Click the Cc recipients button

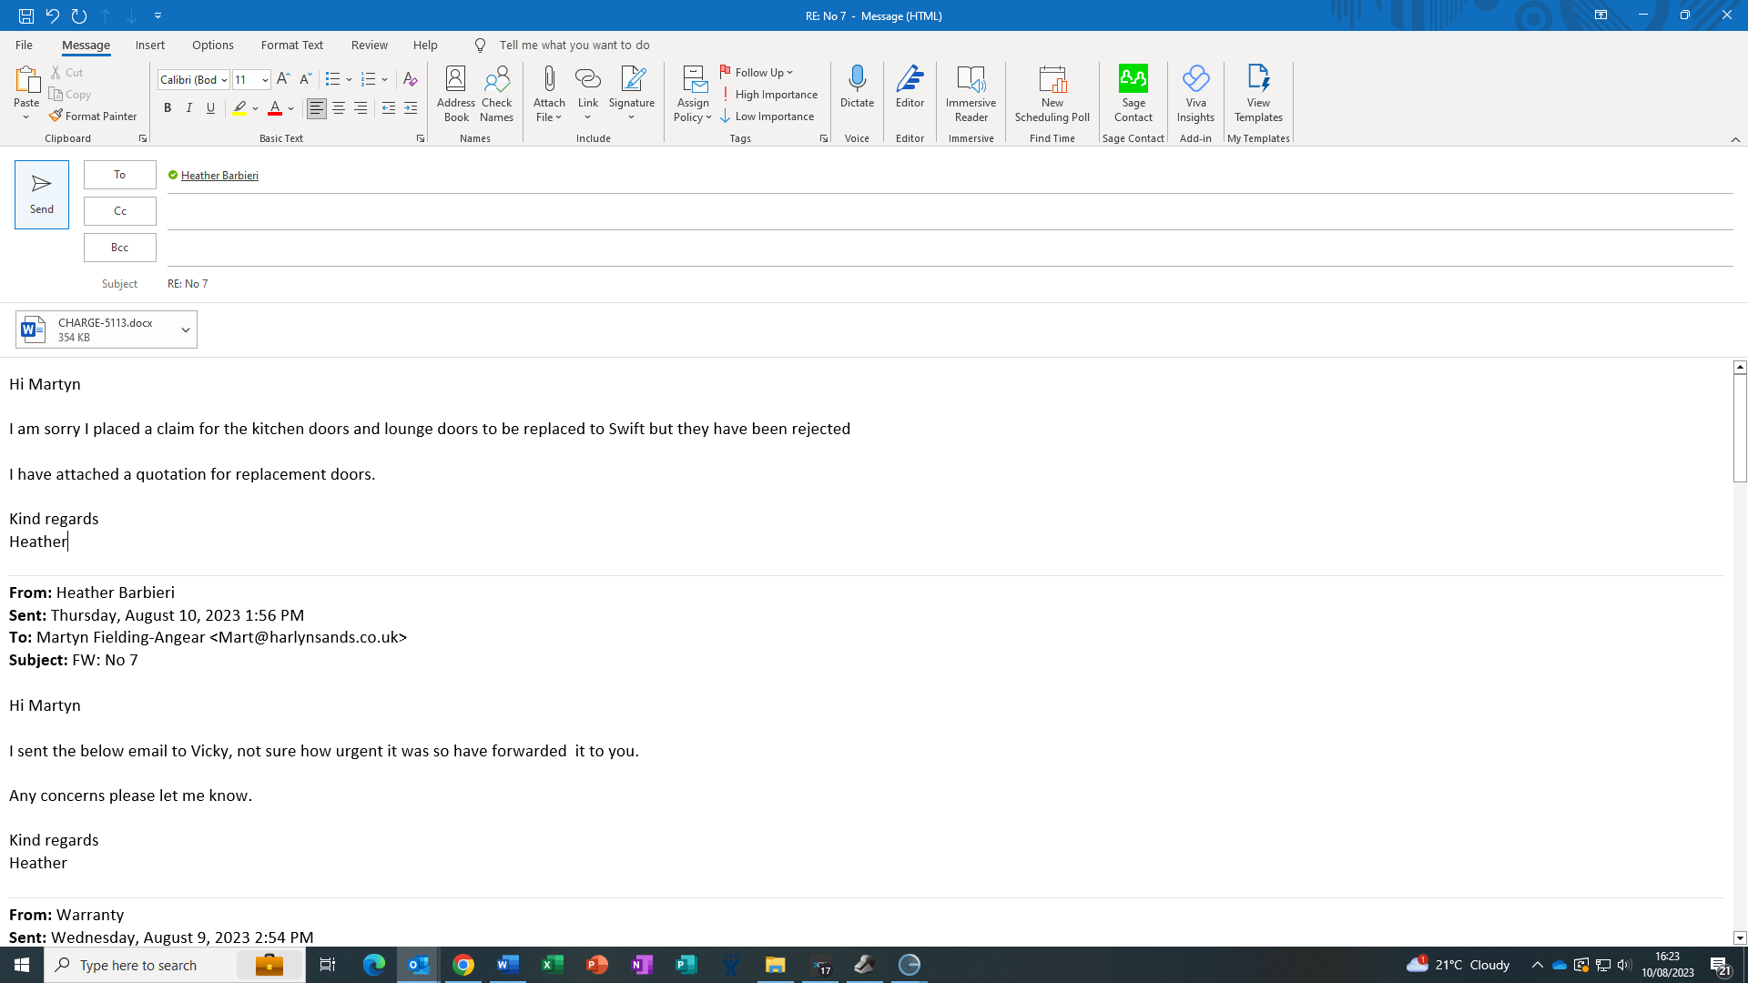pyautogui.click(x=119, y=211)
